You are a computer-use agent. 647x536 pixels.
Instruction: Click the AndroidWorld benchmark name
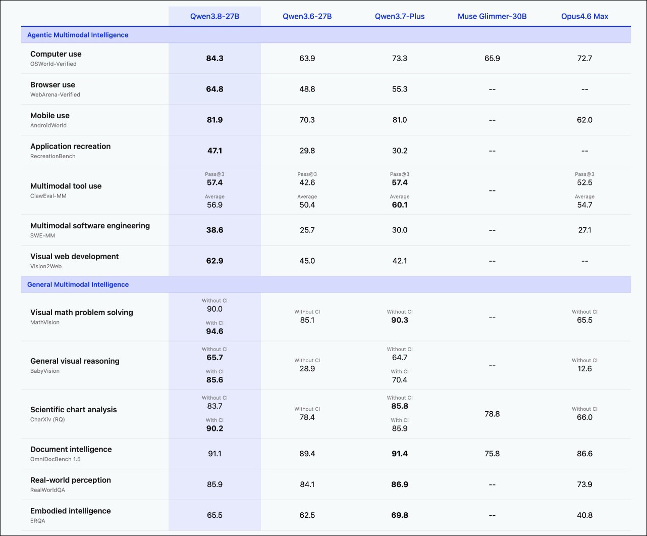click(48, 126)
